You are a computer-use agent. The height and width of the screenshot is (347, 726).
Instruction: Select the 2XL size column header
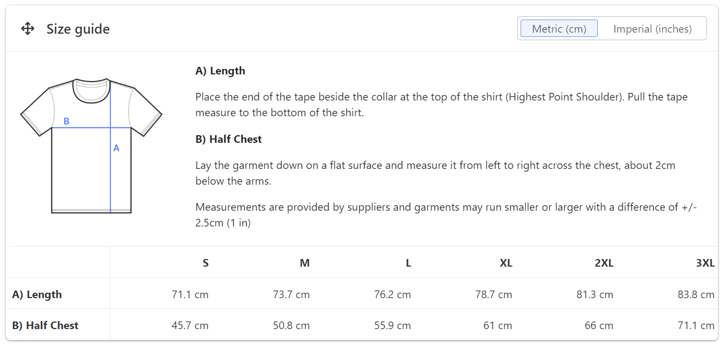pos(604,263)
